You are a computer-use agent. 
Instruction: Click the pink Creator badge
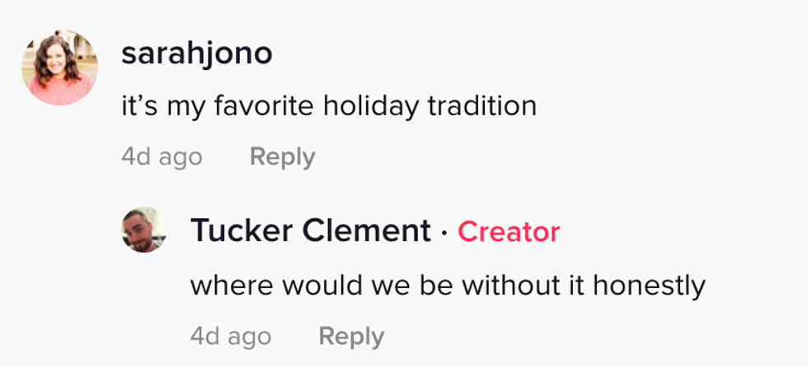click(x=509, y=232)
